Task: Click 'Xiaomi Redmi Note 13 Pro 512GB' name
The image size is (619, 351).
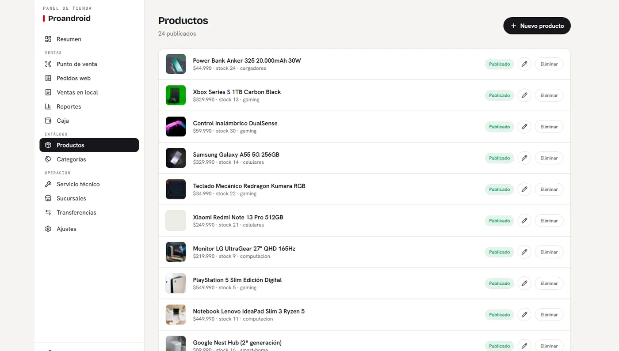Action: pos(238,217)
